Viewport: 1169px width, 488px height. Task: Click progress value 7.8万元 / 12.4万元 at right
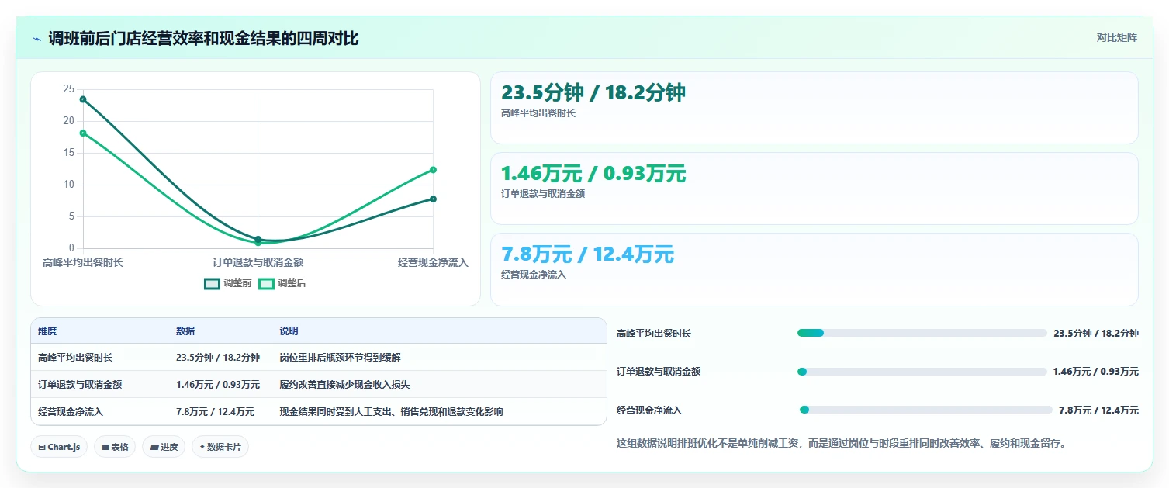(x=1099, y=410)
